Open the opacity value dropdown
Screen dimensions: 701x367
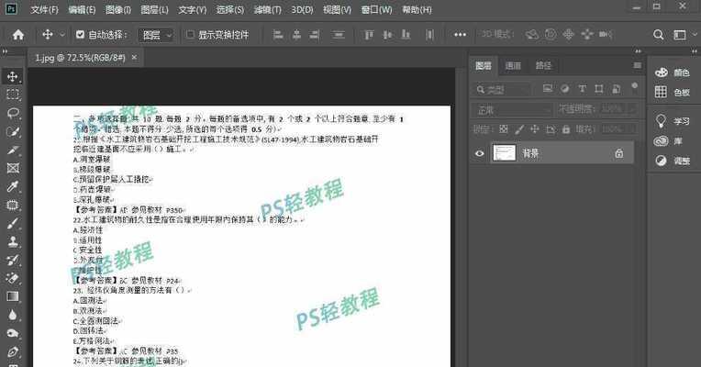click(x=632, y=109)
